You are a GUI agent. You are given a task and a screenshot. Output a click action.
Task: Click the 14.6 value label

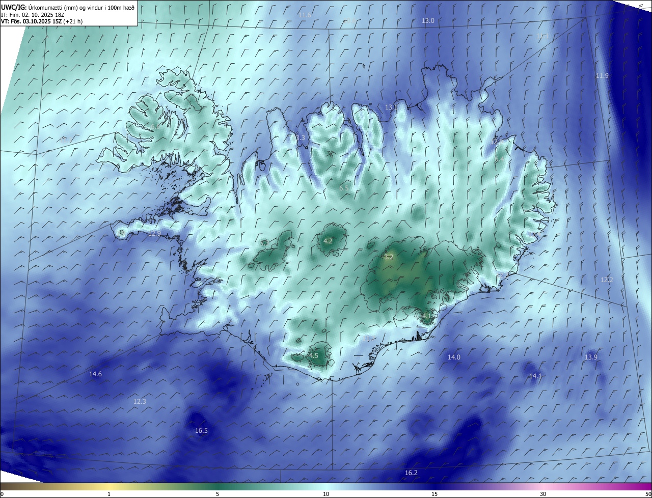click(x=95, y=374)
